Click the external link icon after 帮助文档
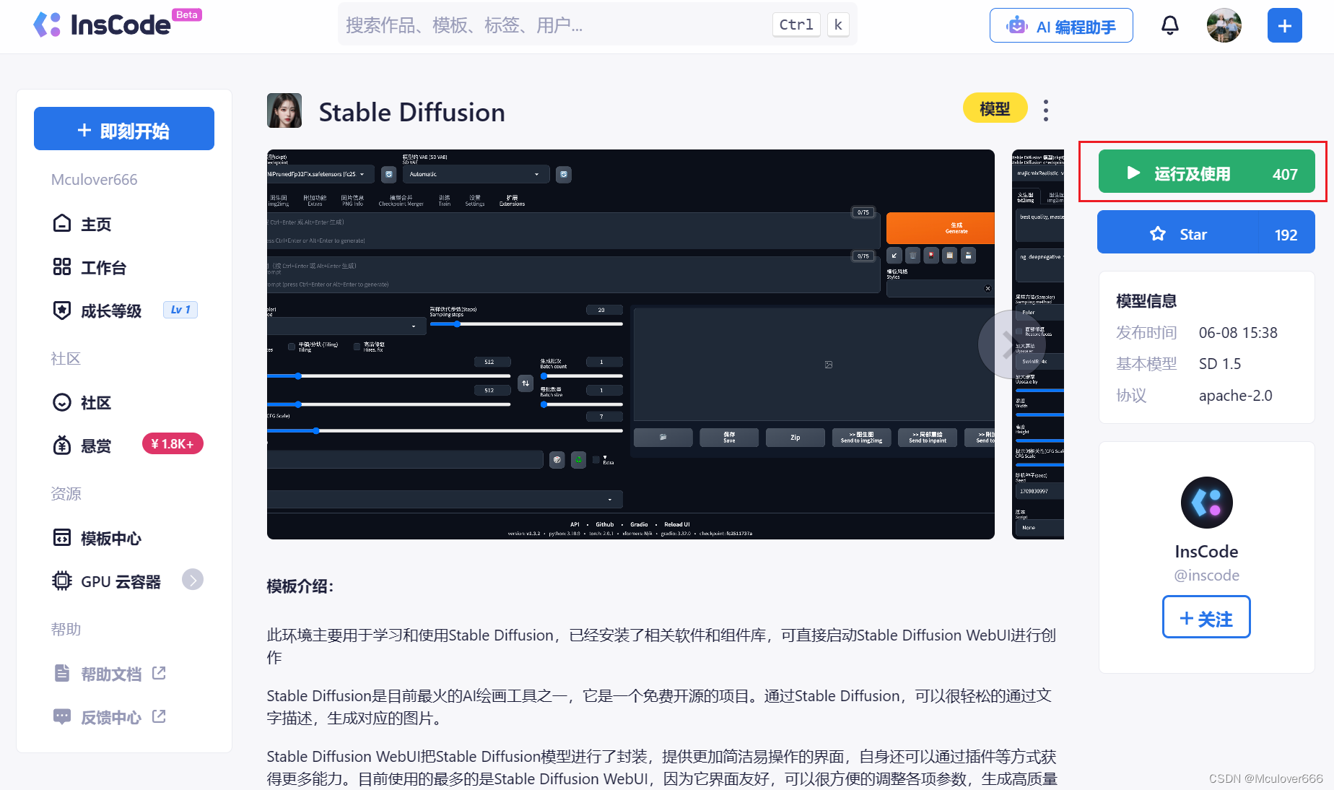 coord(159,673)
